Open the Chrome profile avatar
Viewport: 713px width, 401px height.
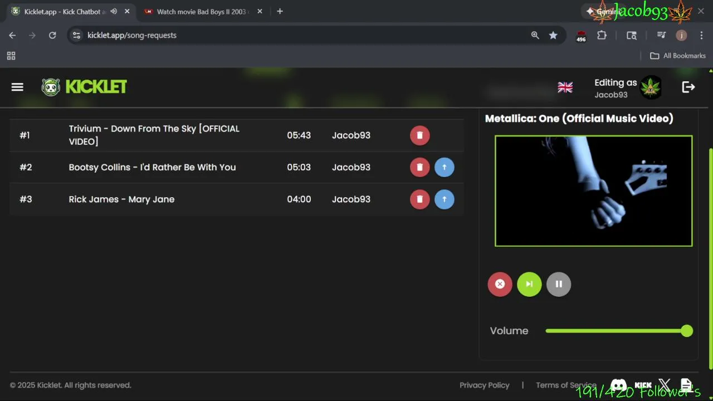pos(681,35)
